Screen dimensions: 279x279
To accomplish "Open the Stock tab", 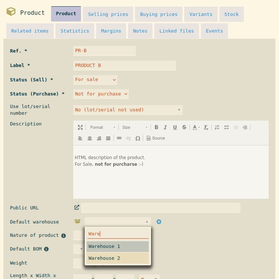I will [232, 14].
